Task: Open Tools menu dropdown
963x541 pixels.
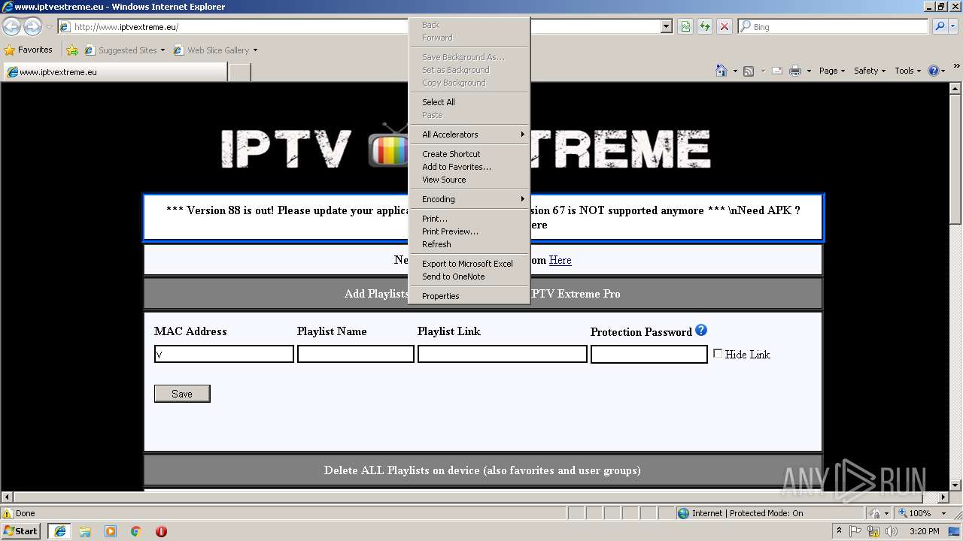Action: pyautogui.click(x=907, y=71)
